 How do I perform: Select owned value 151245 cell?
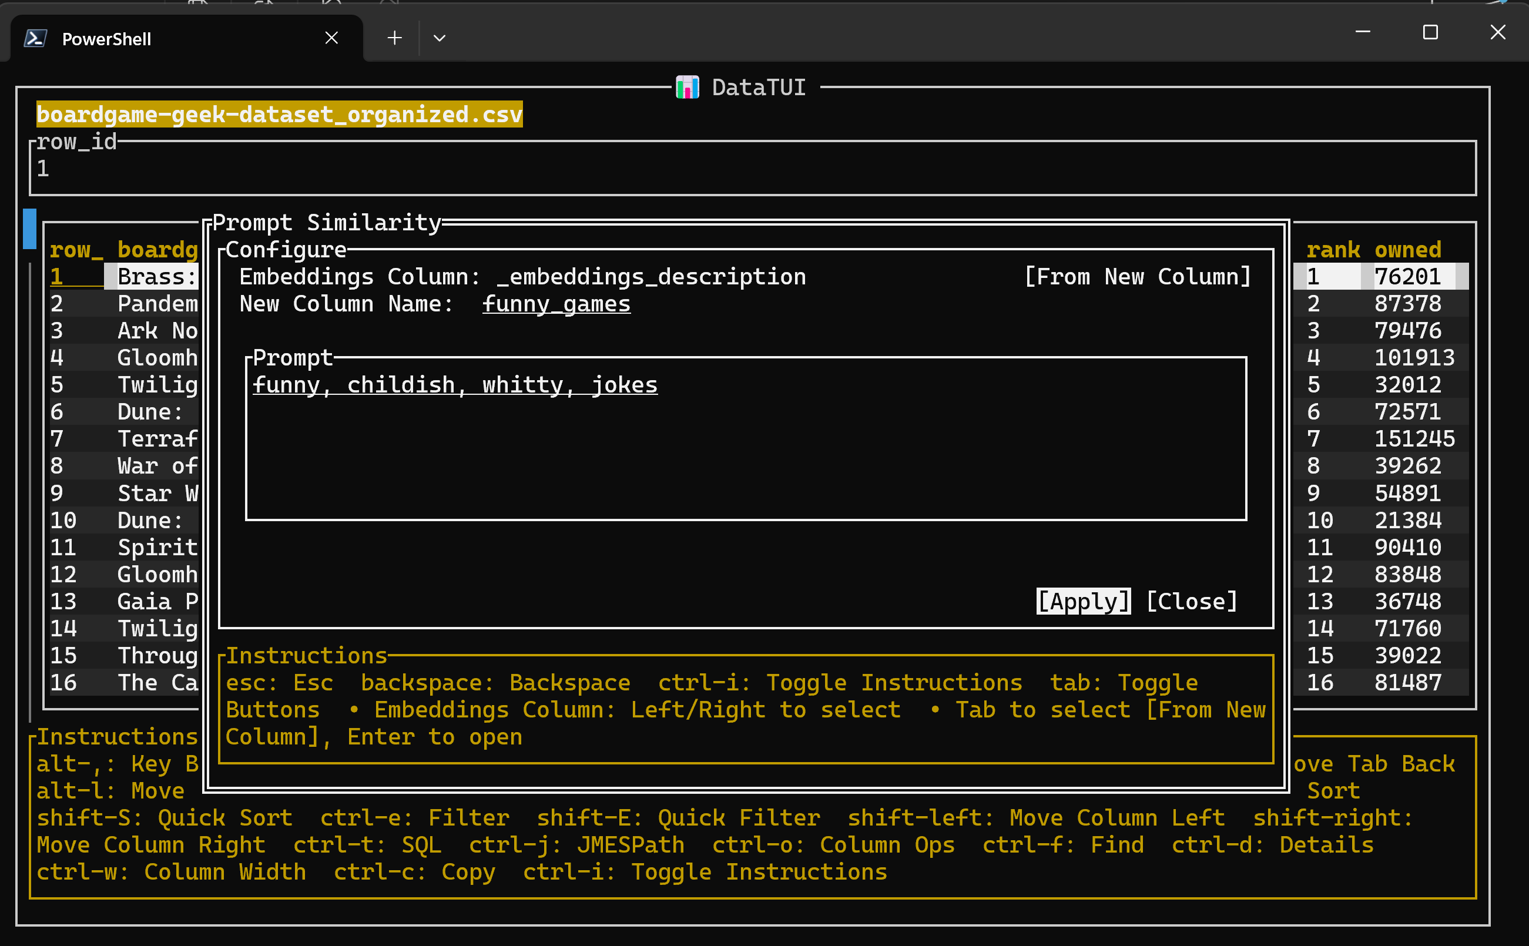click(x=1414, y=438)
